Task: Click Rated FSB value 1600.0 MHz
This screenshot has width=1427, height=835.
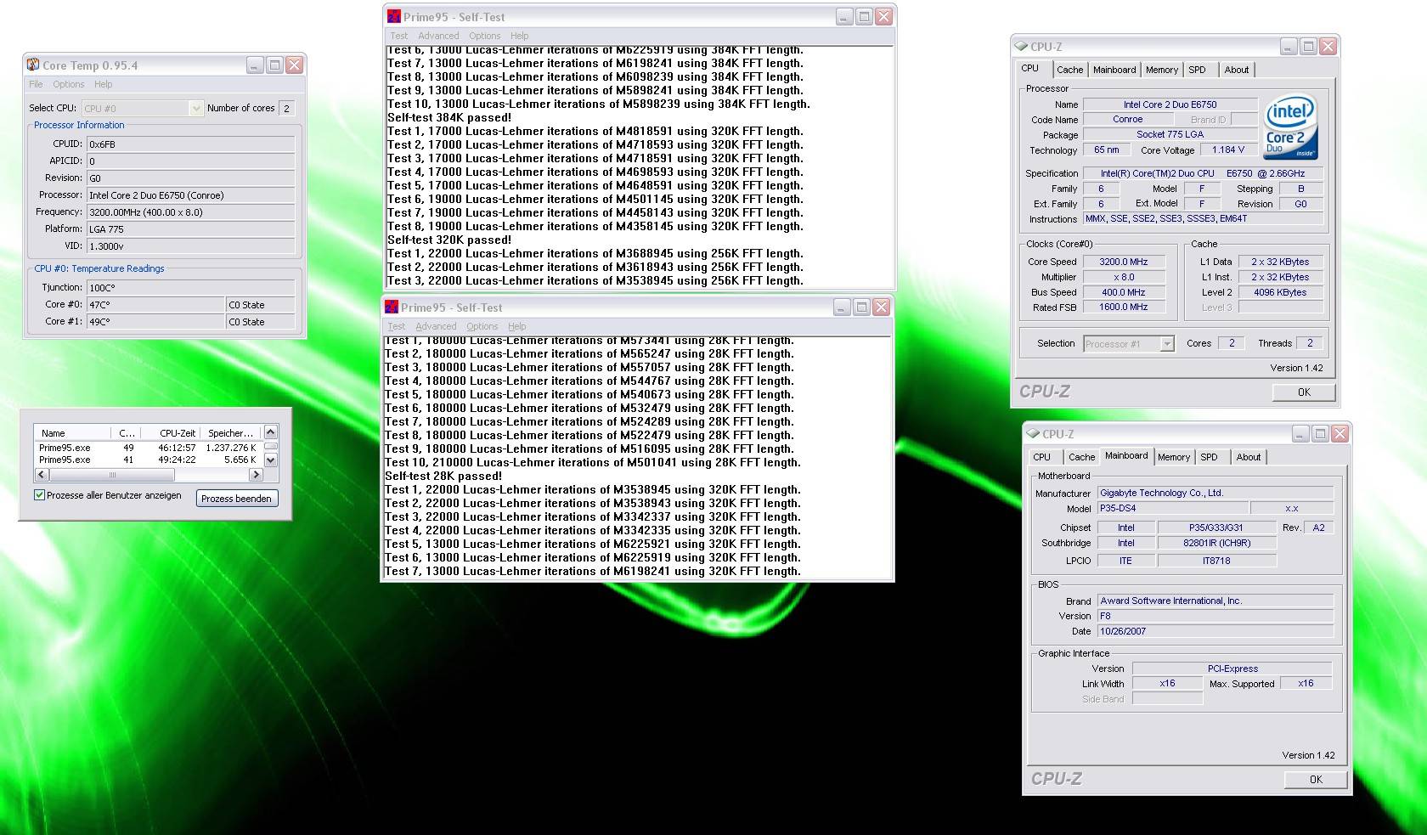Action: (x=1123, y=307)
